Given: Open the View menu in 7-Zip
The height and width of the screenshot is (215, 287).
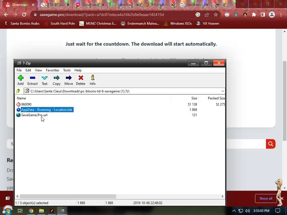Looking at the screenshot, I should pyautogui.click(x=38, y=70).
